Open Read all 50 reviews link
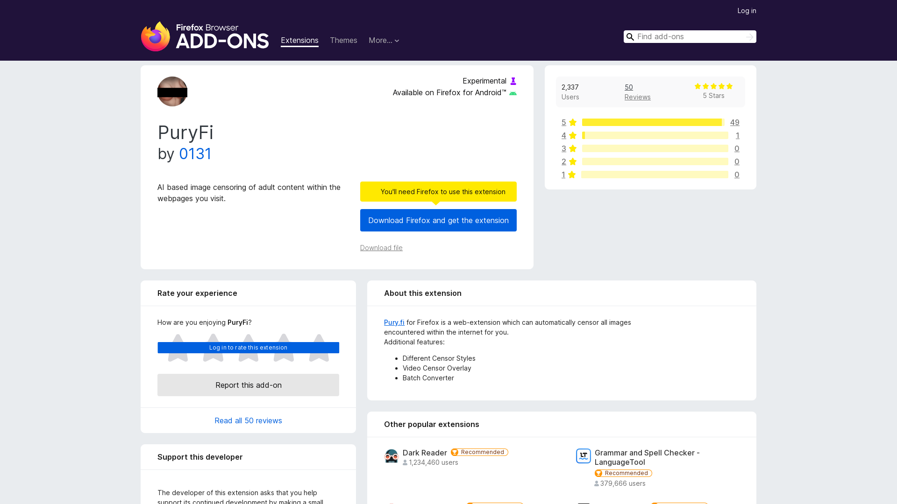This screenshot has height=504, width=897. coord(248,420)
